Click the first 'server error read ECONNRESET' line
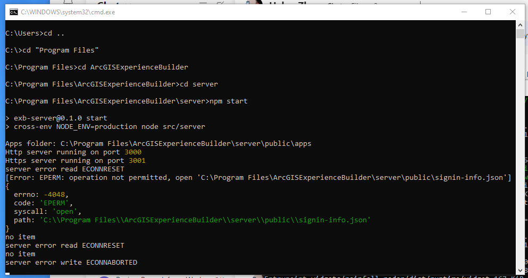 pos(65,169)
